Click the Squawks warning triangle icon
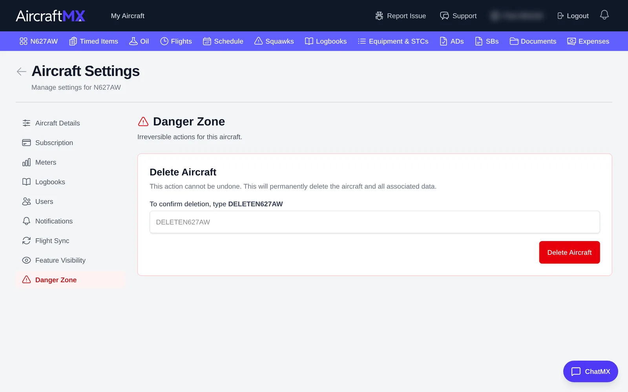 258,41
